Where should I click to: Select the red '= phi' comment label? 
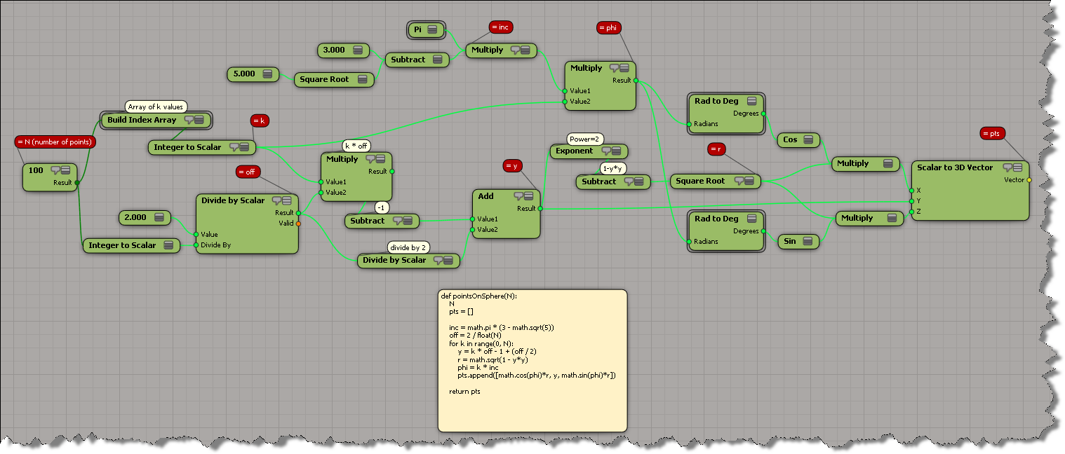610,28
